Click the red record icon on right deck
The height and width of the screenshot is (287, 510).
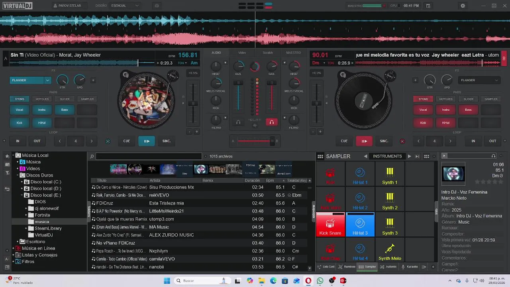[x=402, y=141]
